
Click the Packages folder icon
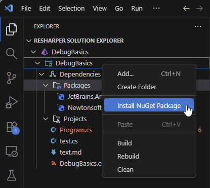tap(57, 86)
